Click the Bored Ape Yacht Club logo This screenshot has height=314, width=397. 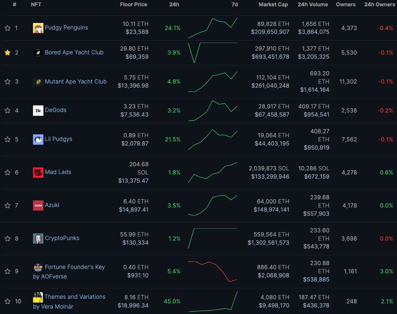click(x=38, y=53)
